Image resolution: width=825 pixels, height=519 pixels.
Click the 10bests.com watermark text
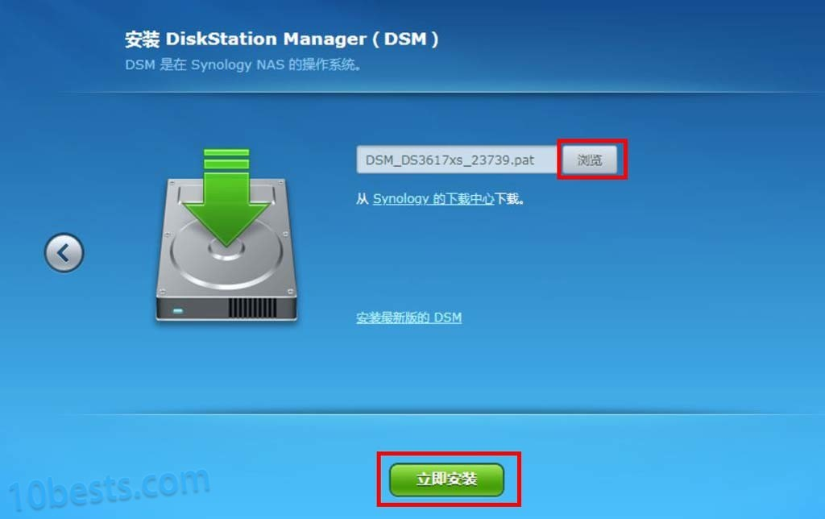[x=109, y=490]
